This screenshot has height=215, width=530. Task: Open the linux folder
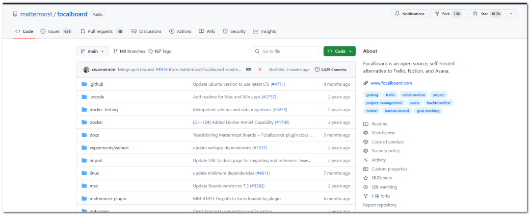pyautogui.click(x=94, y=173)
